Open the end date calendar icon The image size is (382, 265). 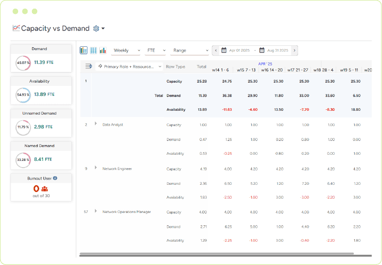[262, 50]
